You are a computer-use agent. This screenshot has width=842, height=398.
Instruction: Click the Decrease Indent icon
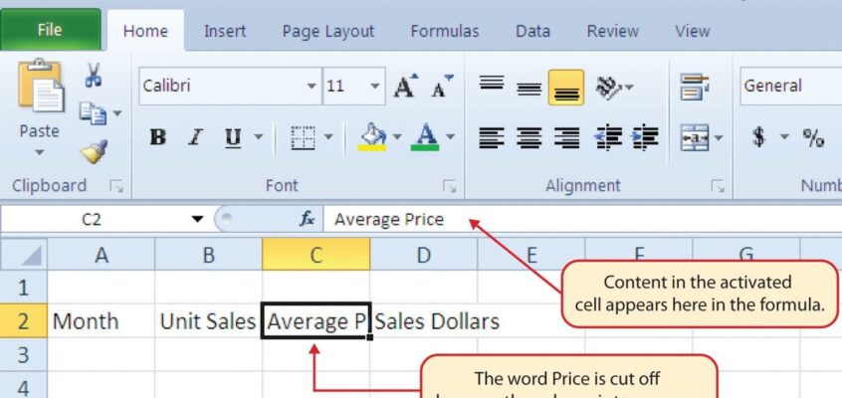[608, 137]
